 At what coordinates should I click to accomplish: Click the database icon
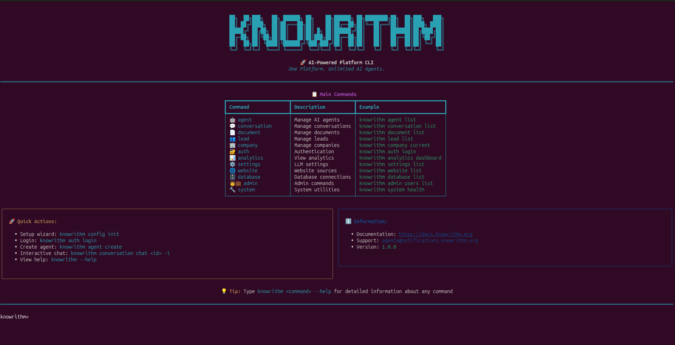point(233,177)
